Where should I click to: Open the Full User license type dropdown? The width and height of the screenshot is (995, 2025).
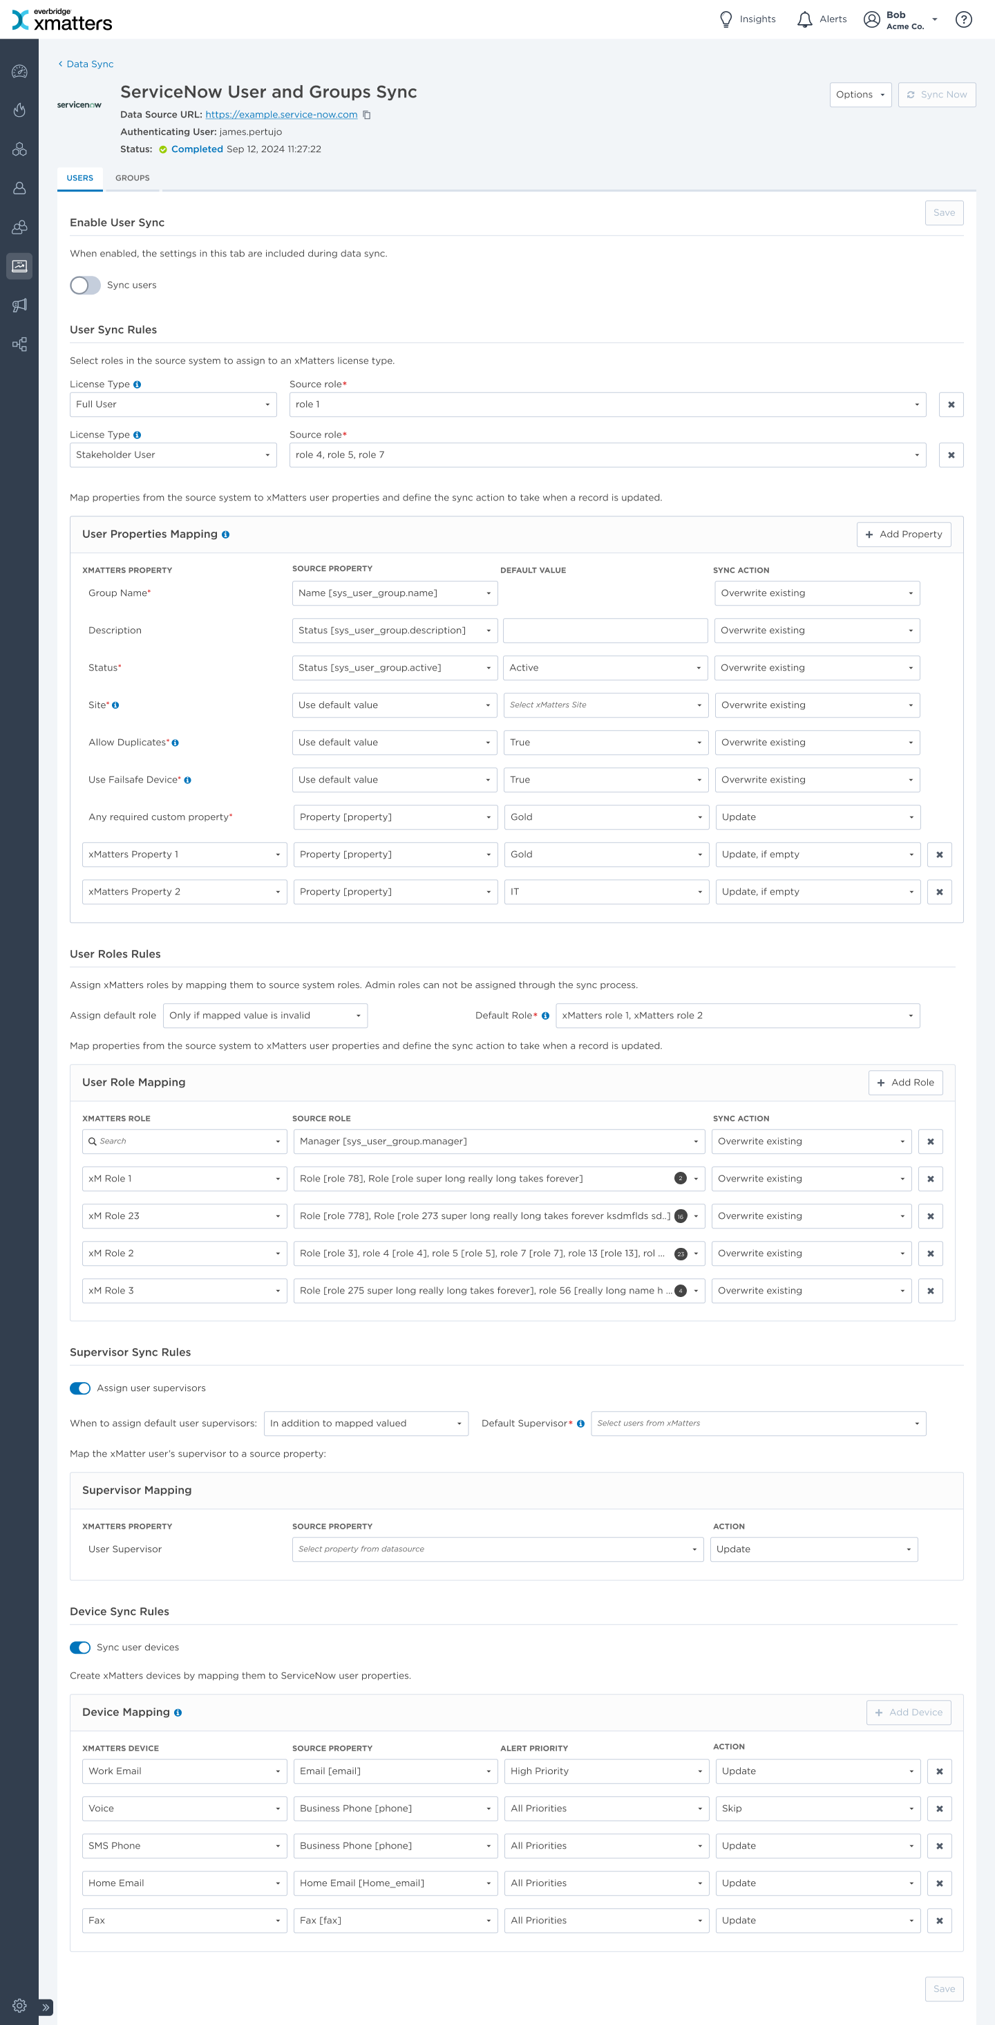click(173, 404)
